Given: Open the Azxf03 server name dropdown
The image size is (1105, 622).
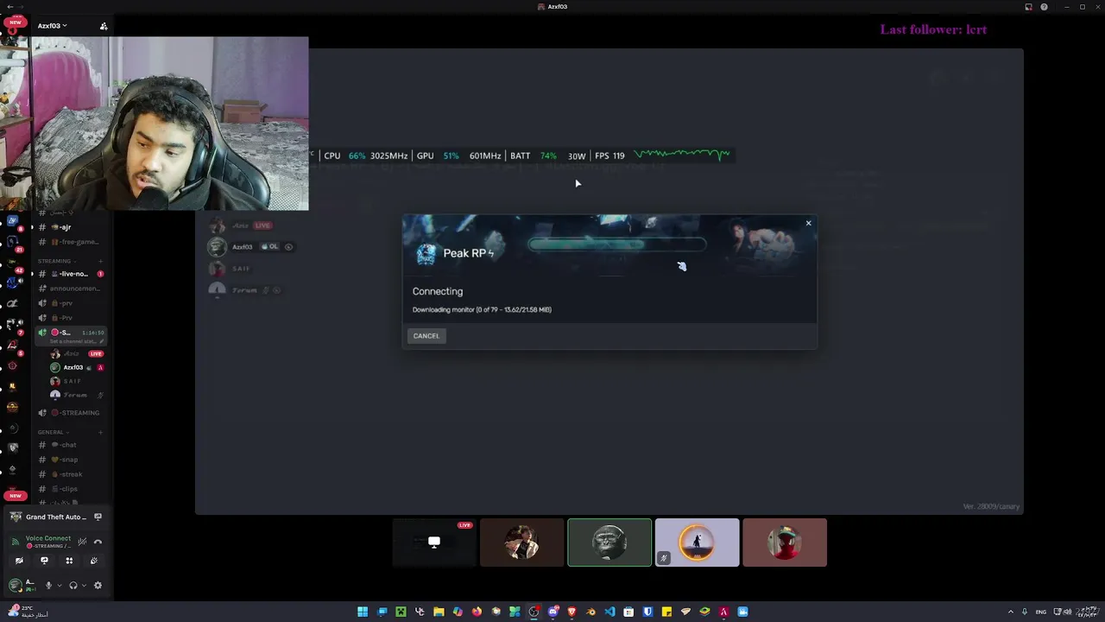Looking at the screenshot, I should 52,26.
